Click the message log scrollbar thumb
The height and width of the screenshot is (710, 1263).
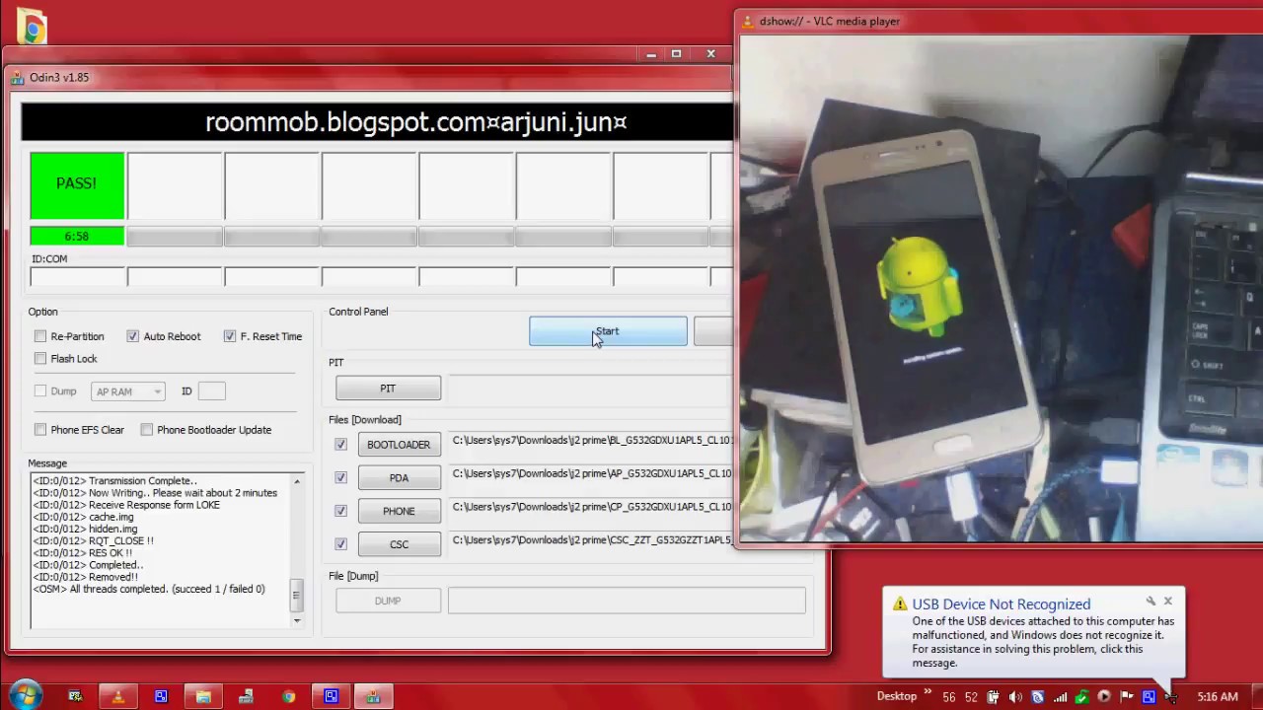[x=297, y=595]
